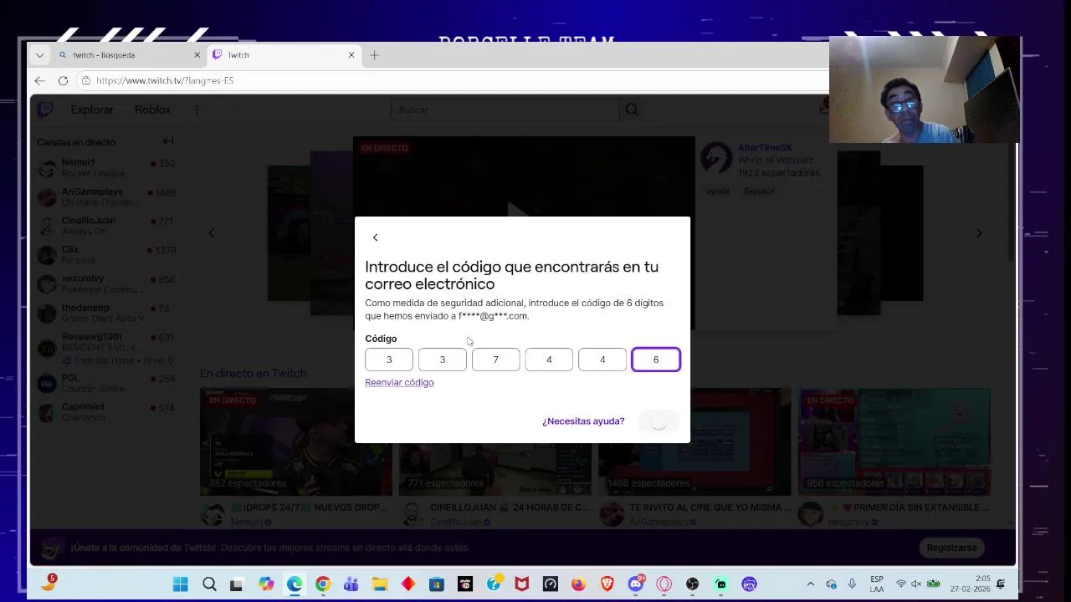Reload the page with the refresh icon

pos(63,80)
